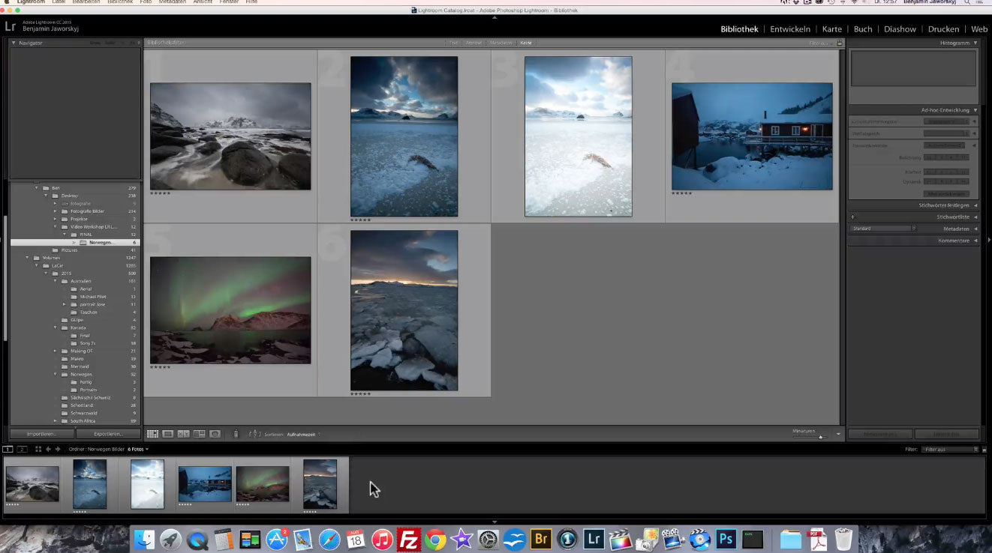Select the Schottland folder
Viewport: 992px width, 553px height.
pos(80,405)
